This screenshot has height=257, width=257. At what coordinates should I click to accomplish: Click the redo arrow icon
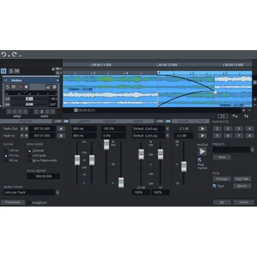tap(14, 54)
